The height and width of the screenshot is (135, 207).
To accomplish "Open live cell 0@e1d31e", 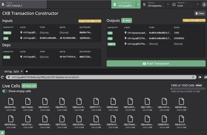I will 164,104.
